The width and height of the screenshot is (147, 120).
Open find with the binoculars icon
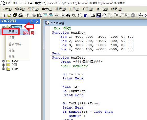[x=68, y=15]
